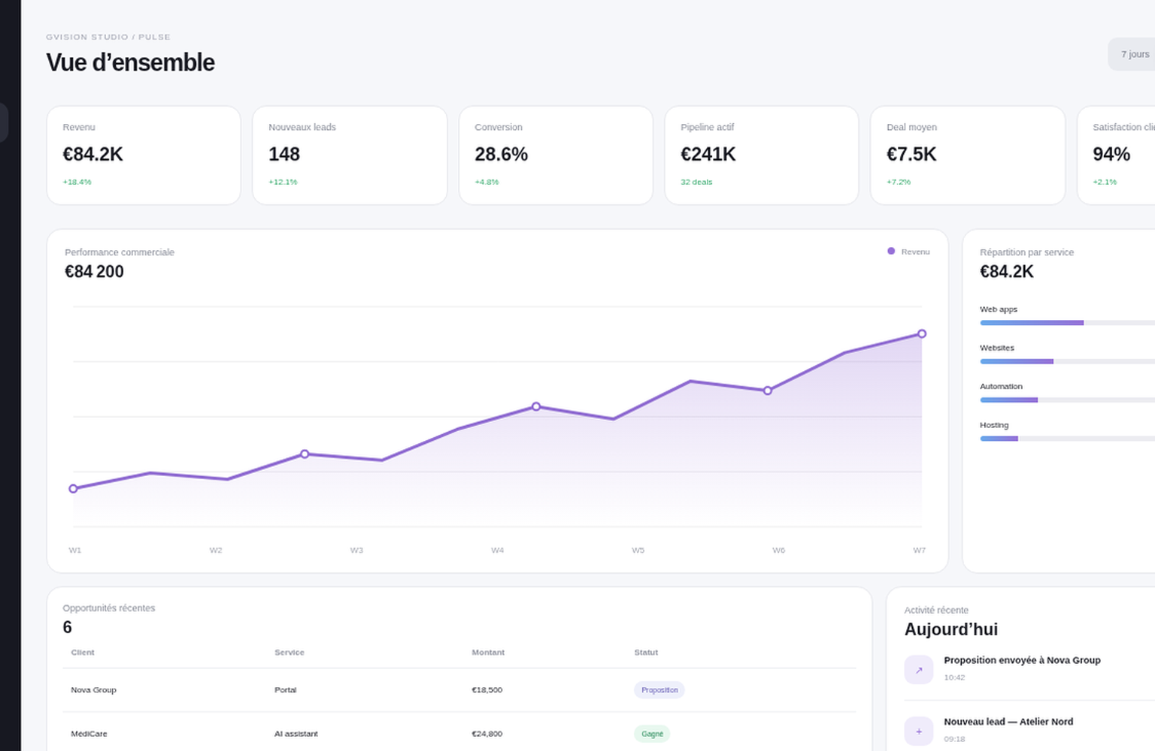Click the W5 axis label

pyautogui.click(x=638, y=550)
